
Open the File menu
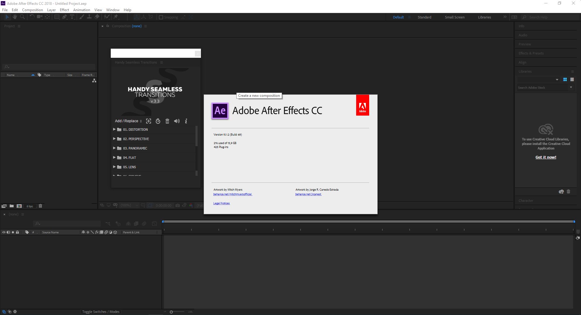[x=5, y=10]
